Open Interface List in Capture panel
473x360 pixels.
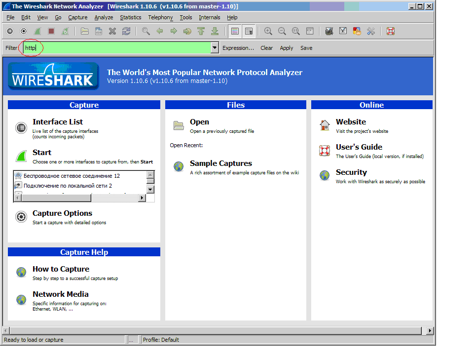click(58, 122)
